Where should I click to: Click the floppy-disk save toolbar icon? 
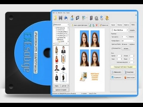coord(60,18)
